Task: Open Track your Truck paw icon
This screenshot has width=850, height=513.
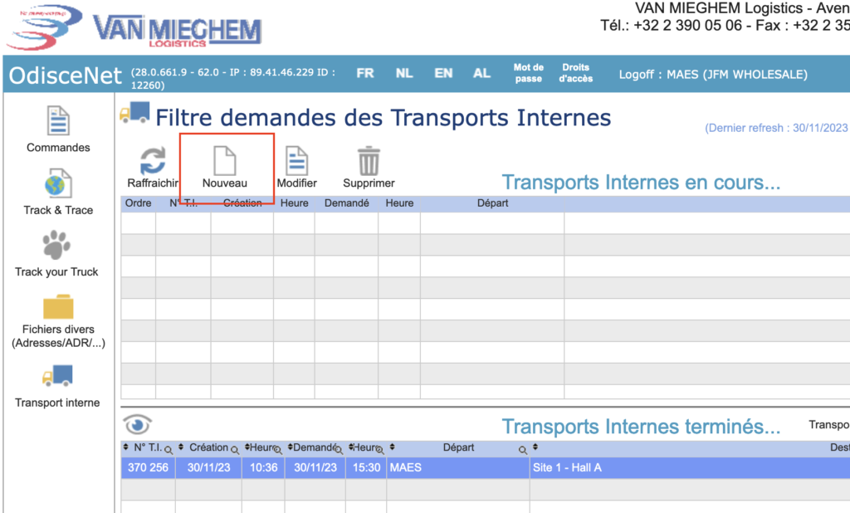Action: (x=56, y=247)
